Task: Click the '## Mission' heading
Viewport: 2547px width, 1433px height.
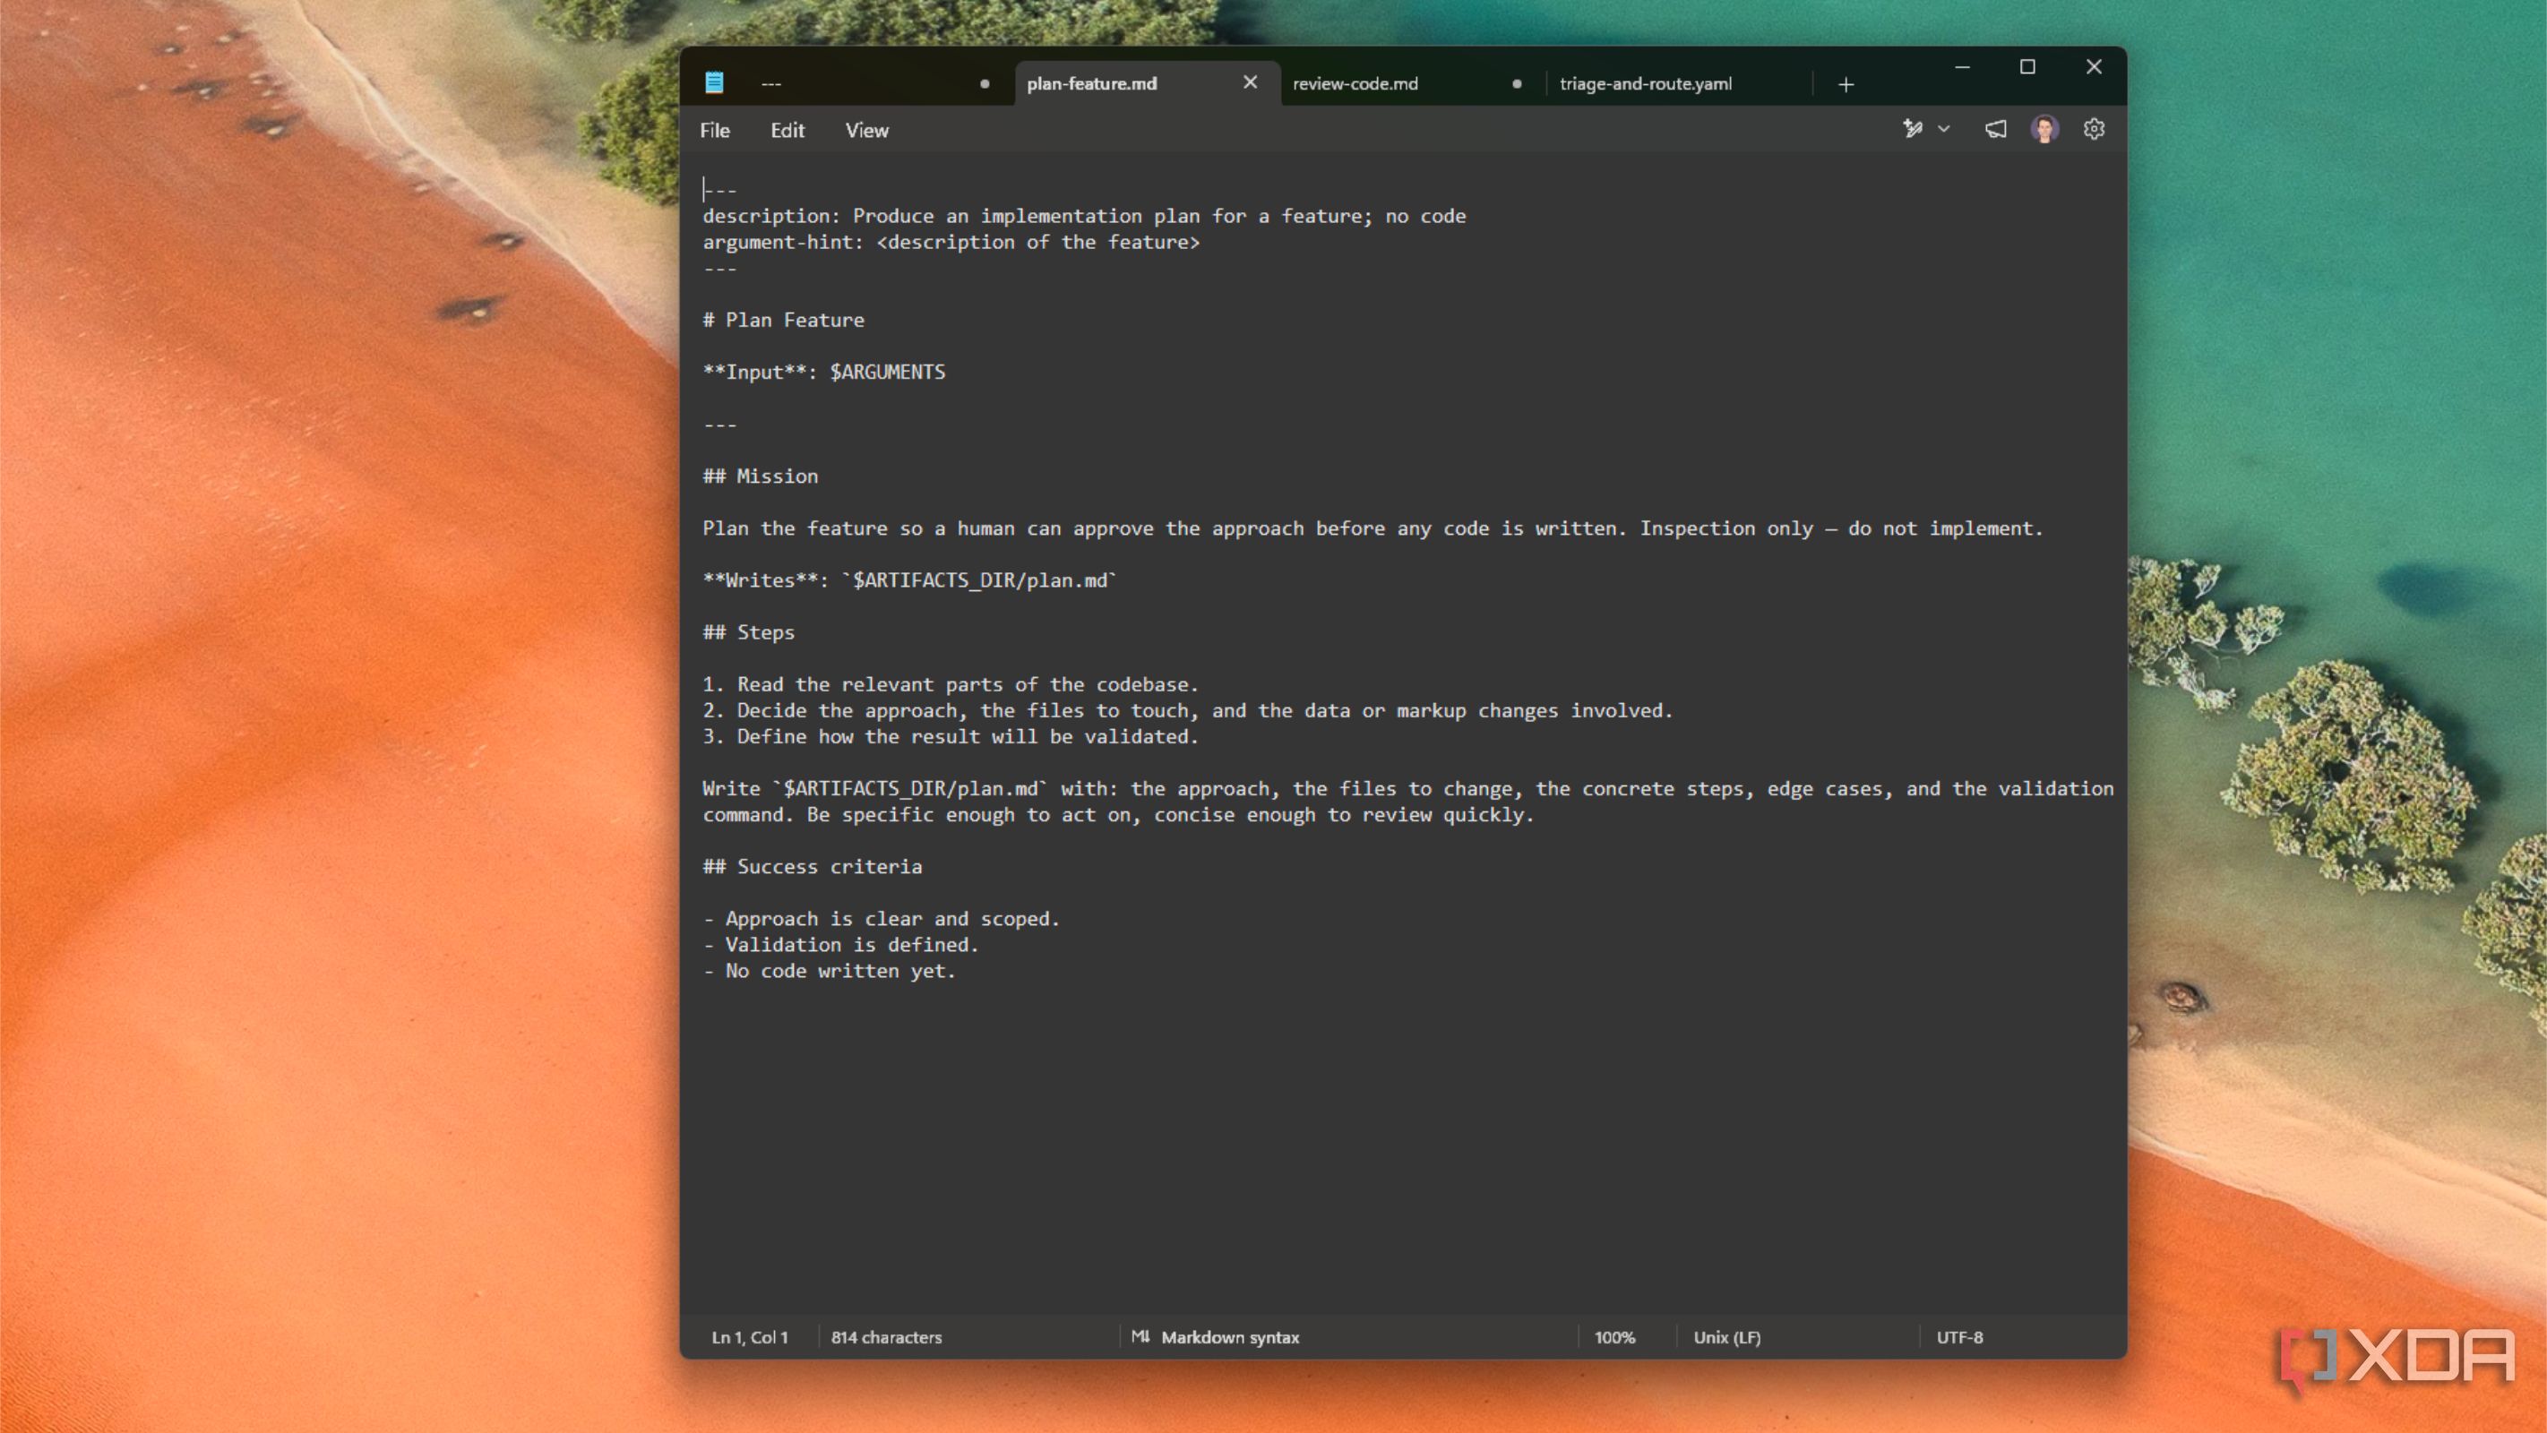Action: click(761, 476)
